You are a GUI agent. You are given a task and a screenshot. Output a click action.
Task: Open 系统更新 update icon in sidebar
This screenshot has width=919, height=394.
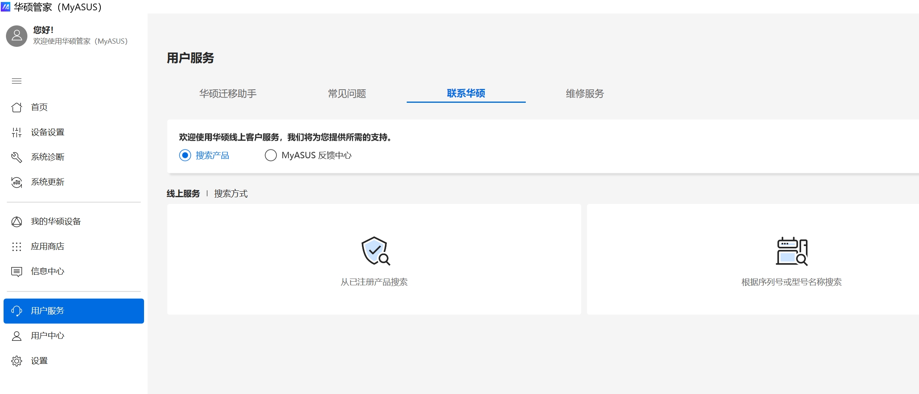(x=17, y=183)
